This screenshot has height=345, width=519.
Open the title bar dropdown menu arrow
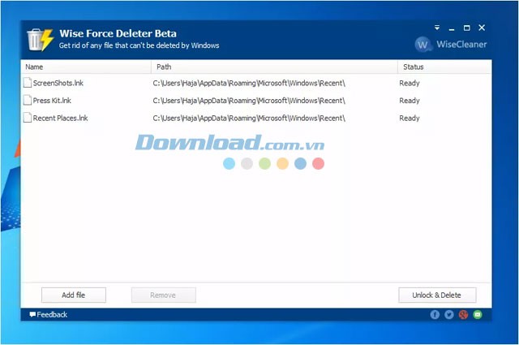click(438, 28)
